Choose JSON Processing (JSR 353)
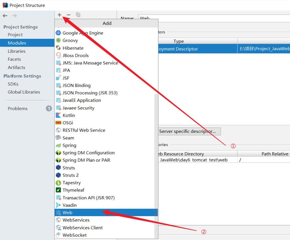290x240 pixels. point(105,93)
